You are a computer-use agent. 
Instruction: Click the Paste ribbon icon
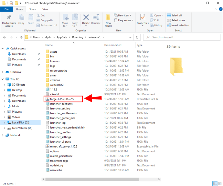click(31, 18)
